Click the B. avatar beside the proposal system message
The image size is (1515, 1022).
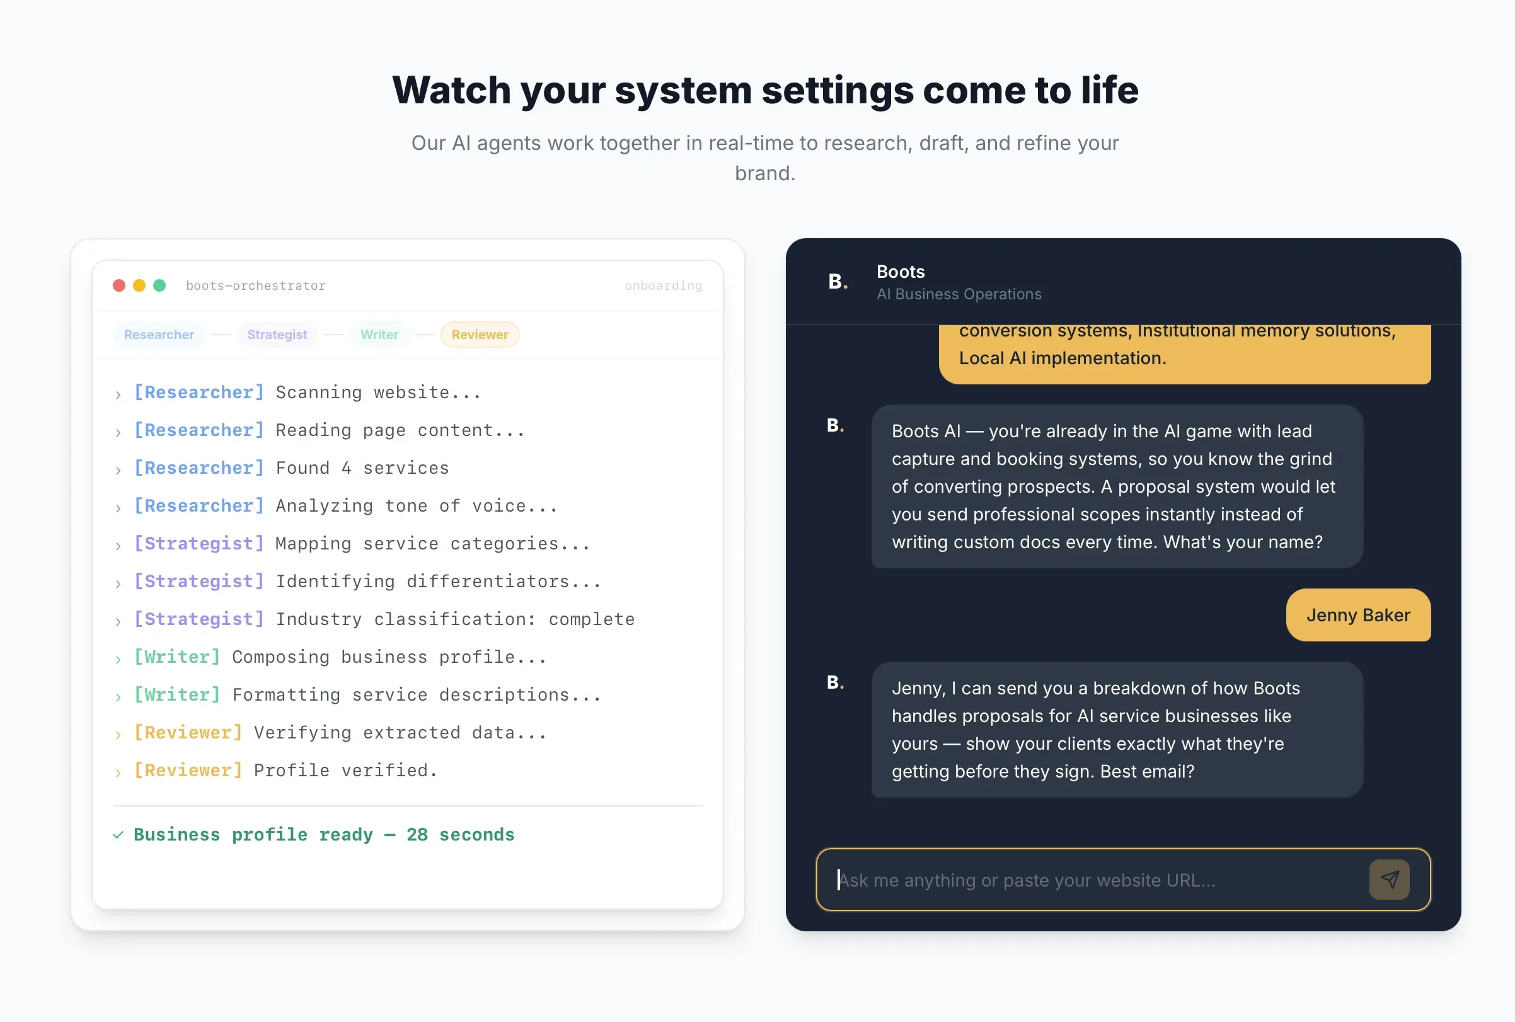point(835,425)
